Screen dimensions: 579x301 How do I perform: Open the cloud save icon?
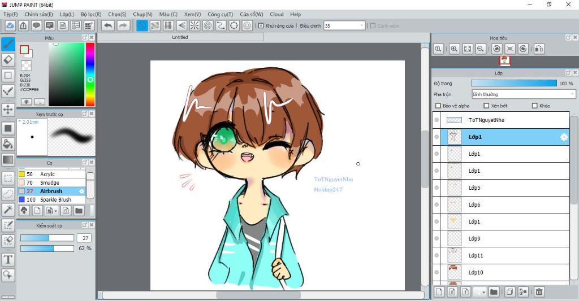[10, 25]
